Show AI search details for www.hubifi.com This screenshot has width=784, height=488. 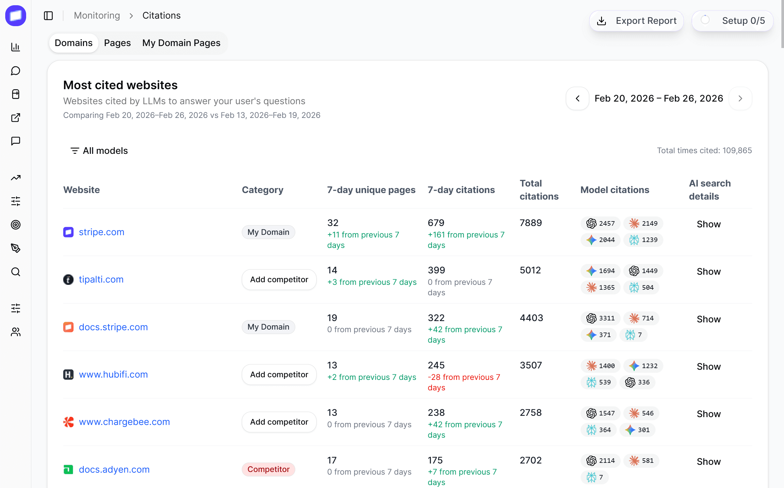709,366
